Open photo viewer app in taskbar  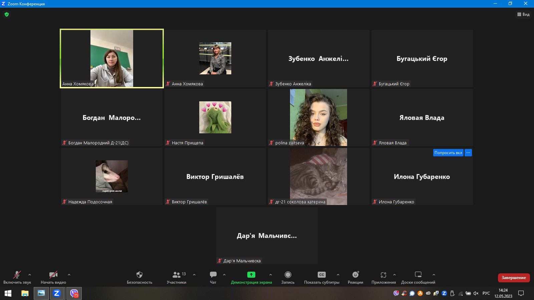(41, 293)
